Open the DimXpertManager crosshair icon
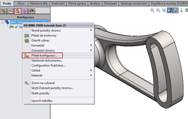Screen dimensions: 188x119 tap(25, 11)
